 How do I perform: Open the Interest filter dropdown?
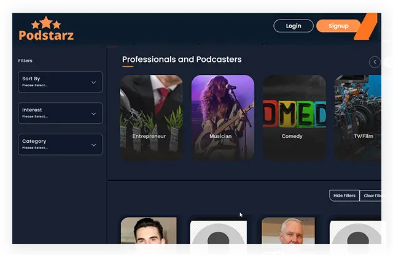(x=60, y=113)
